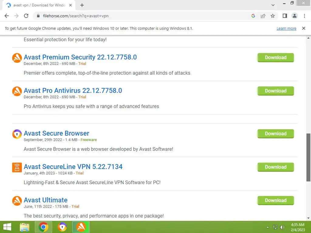Click Avast SecureLine VPN lock icon
This screenshot has width=311, height=233.
point(17,167)
